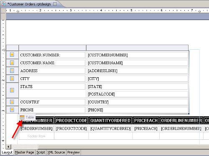Screen dimensions: 209x156
Task: Open the Script tab
Action: click(x=41, y=152)
